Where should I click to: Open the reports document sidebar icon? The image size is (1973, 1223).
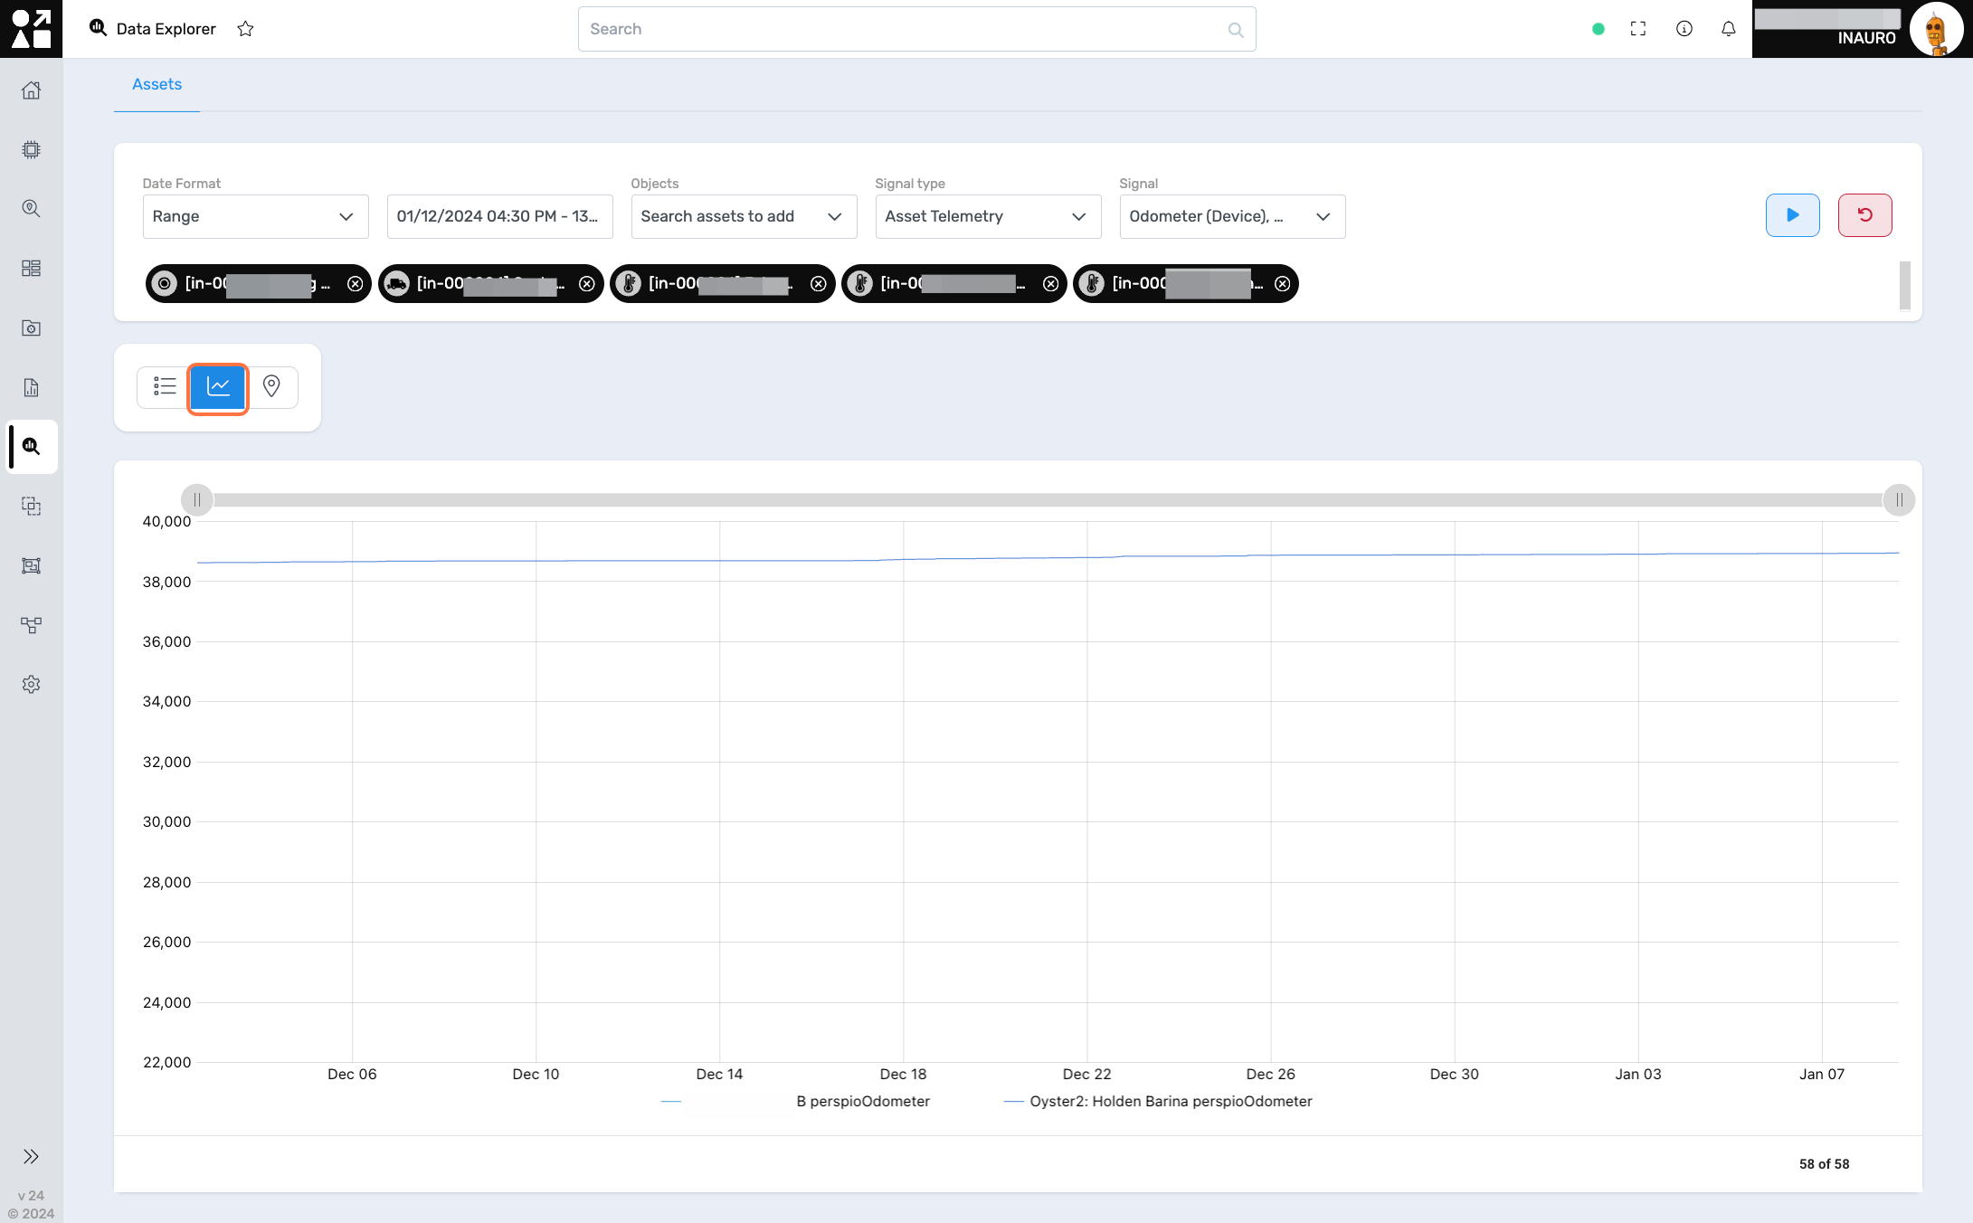[31, 387]
